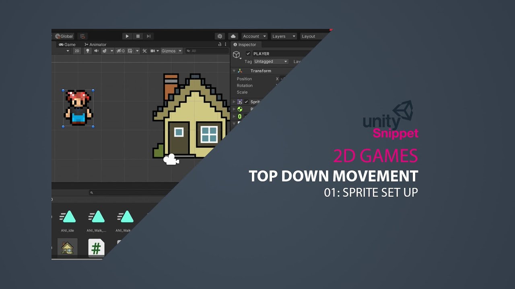Image resolution: width=515 pixels, height=289 pixels.
Task: Start Play mode
Action: (x=127, y=36)
